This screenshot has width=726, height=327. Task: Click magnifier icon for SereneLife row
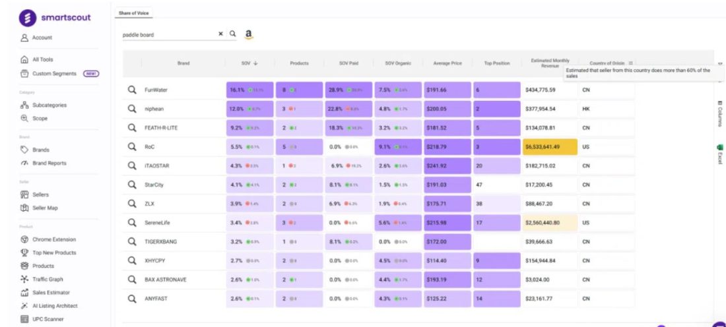click(x=132, y=222)
